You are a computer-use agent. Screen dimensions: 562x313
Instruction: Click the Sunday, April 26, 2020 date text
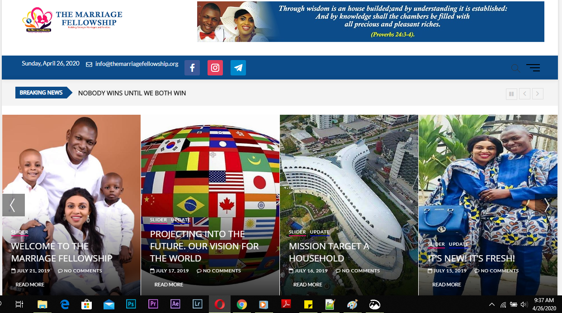point(51,64)
